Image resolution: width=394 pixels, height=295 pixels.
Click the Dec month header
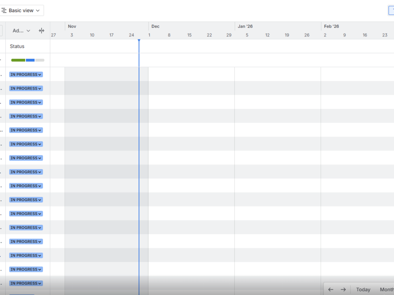pyautogui.click(x=155, y=26)
